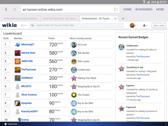The image size is (168, 126).
Task: Click Collaborator badge icon in leaderboard
Action: [74, 70]
